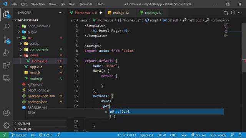Open the notifications bell icon

pos(240,135)
